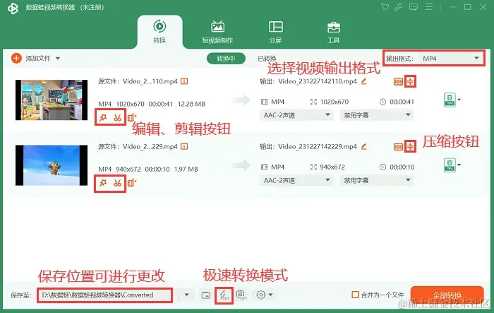Show info for source Video_2...229.mp4
Viewport: 494px width, 313px height.
tap(184, 147)
